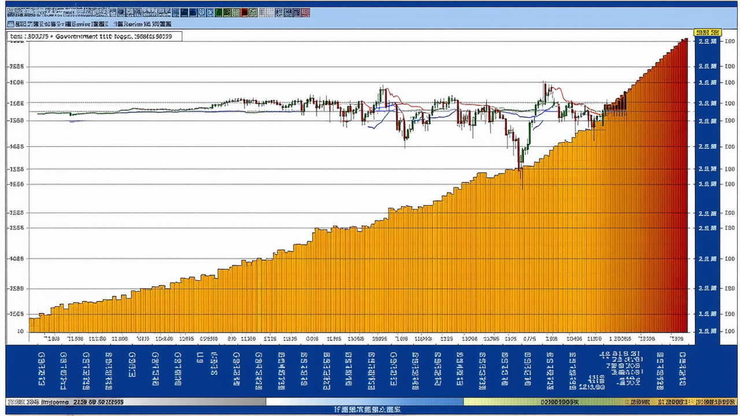Click the 'Government' chart title box
The height and width of the screenshot is (416, 740).
(94, 36)
